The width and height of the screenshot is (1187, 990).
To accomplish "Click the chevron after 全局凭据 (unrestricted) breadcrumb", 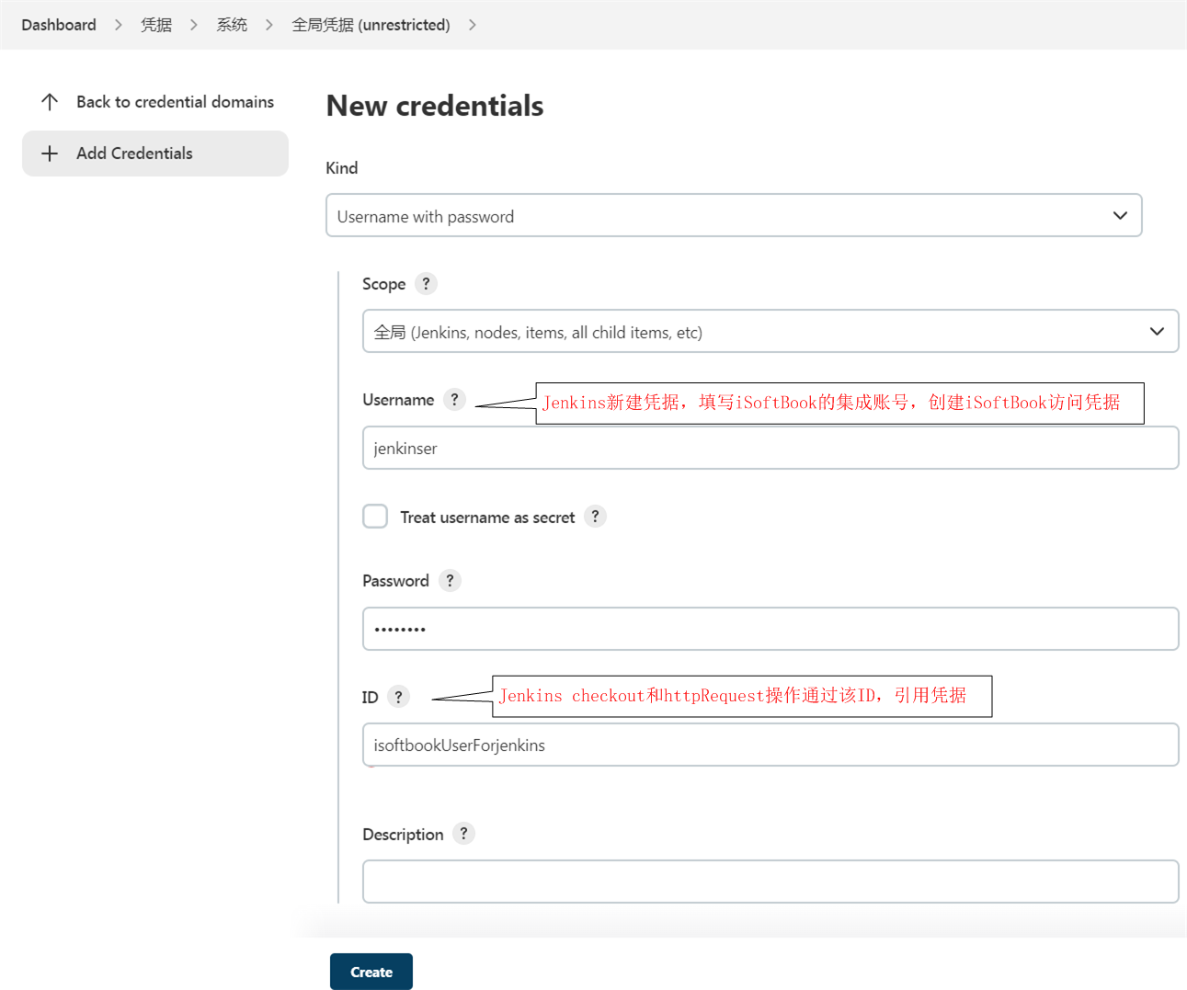I will tap(473, 25).
